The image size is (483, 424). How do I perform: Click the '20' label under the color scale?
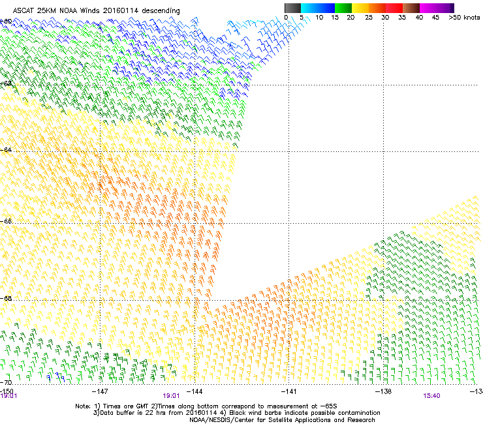[x=351, y=18]
